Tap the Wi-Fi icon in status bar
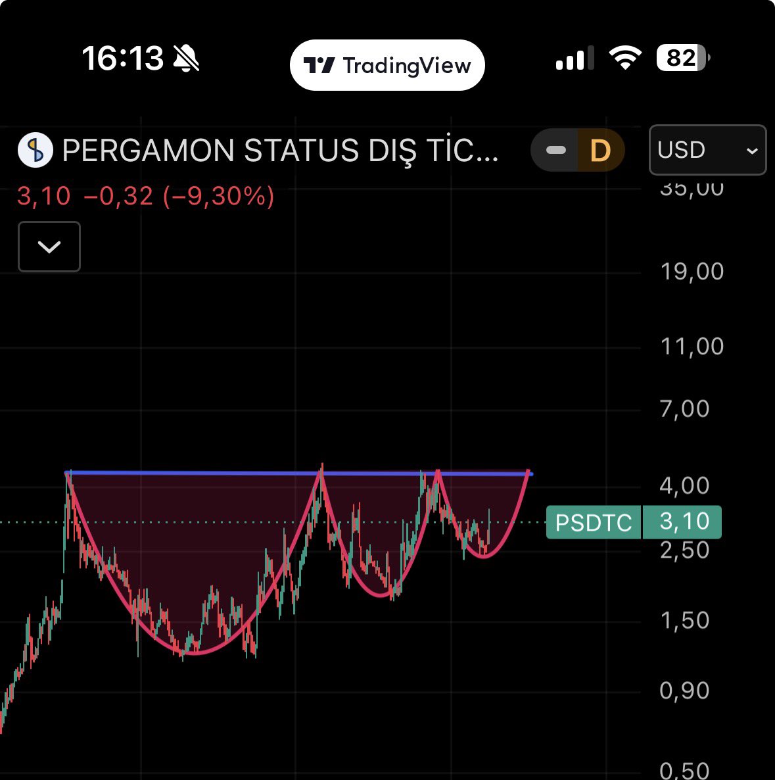Image resolution: width=775 pixels, height=780 pixels. tap(625, 57)
